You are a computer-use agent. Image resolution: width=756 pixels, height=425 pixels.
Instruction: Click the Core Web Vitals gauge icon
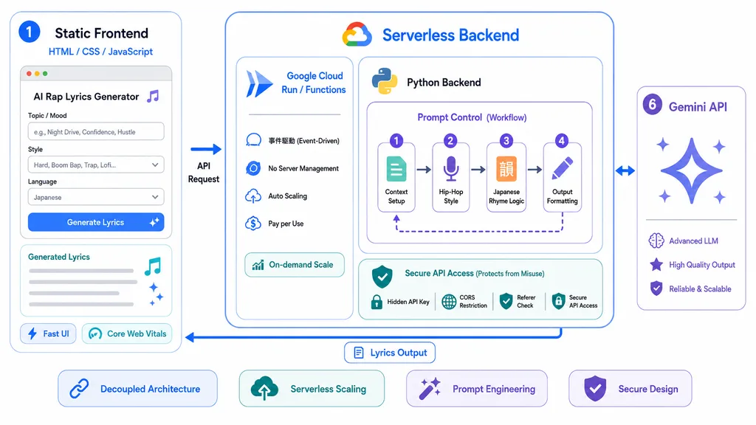coord(95,334)
